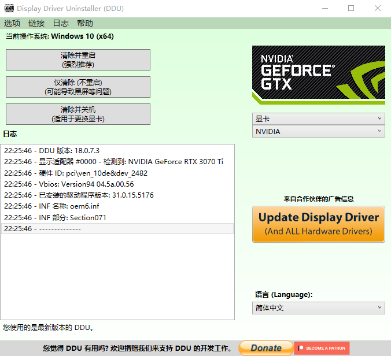Select the dashed separator log row
391x356 pixels.
(117, 229)
